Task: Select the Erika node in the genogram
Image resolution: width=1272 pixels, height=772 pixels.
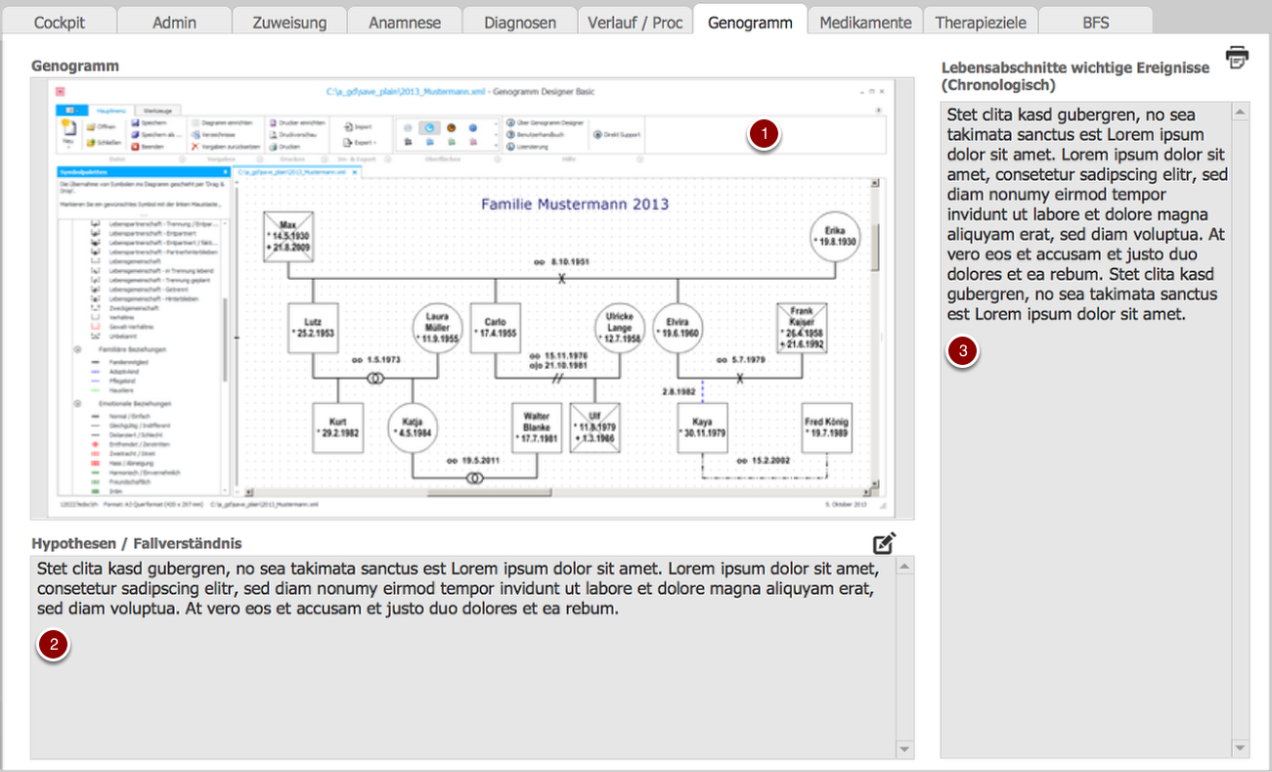Action: tap(834, 236)
